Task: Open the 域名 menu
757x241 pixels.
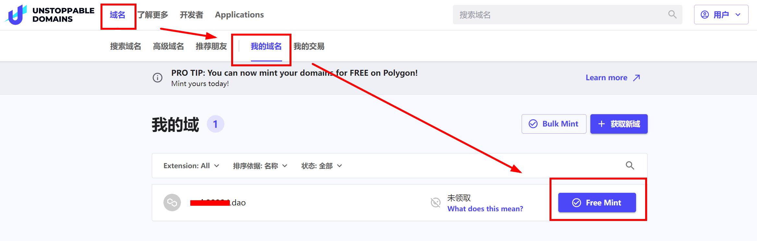Action: tap(117, 15)
